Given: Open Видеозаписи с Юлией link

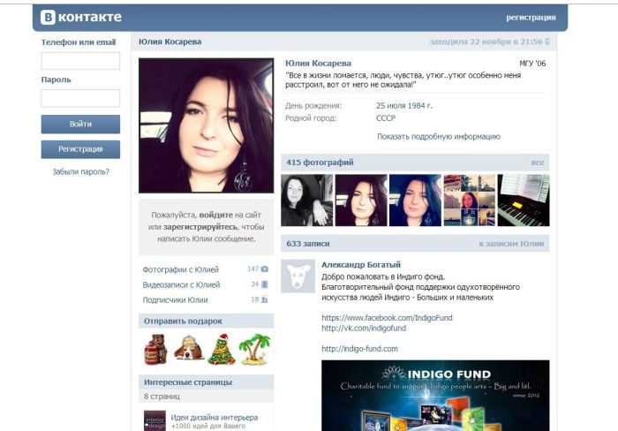Looking at the screenshot, I should (x=181, y=284).
